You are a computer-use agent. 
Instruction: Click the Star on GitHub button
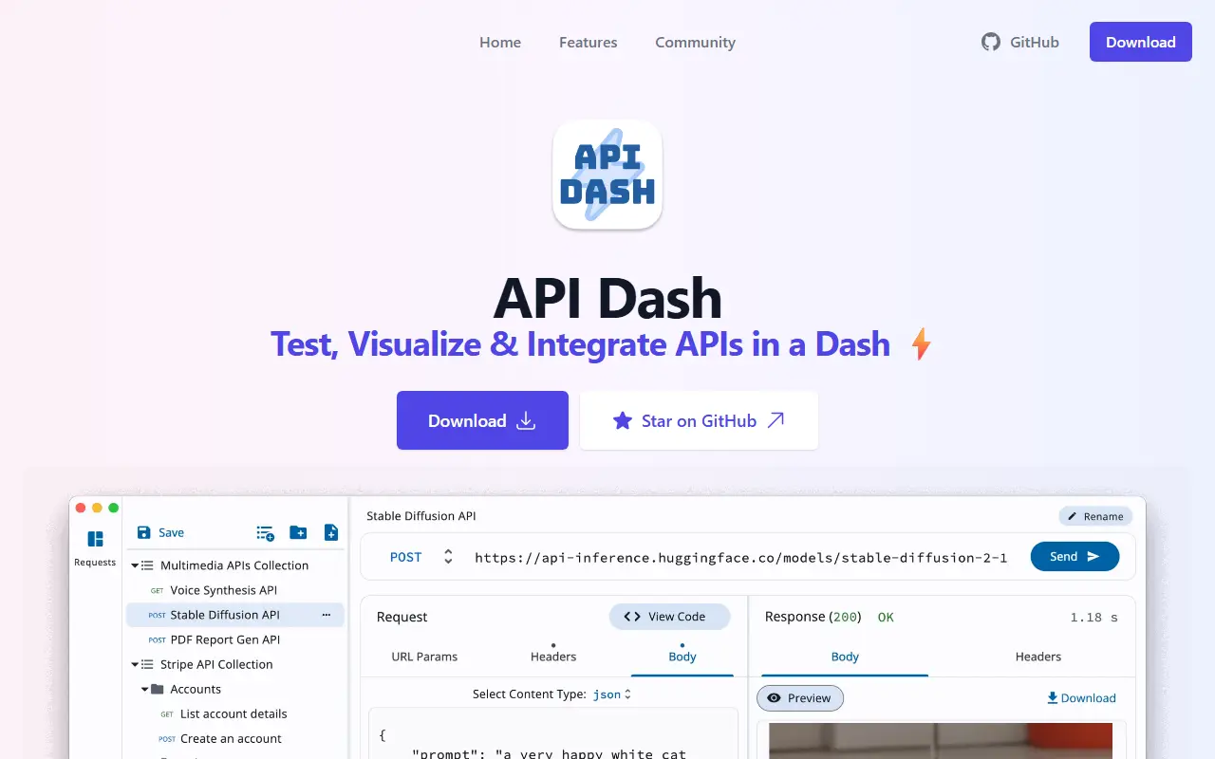click(x=699, y=420)
